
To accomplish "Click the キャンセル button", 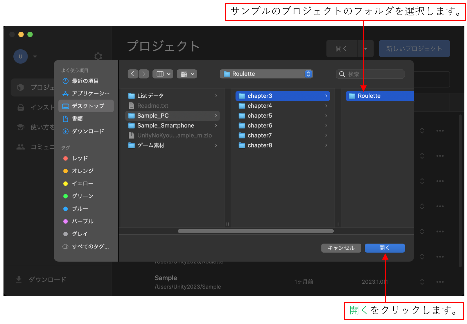I will click(341, 248).
